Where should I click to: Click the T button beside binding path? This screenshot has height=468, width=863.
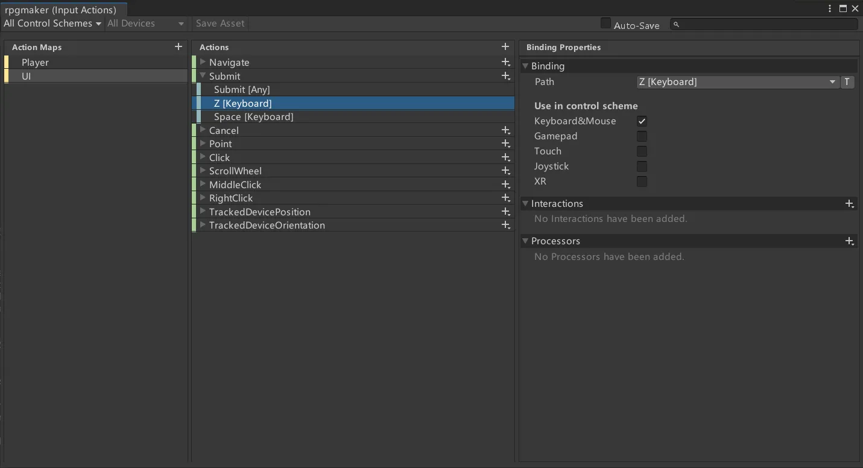pyautogui.click(x=847, y=82)
